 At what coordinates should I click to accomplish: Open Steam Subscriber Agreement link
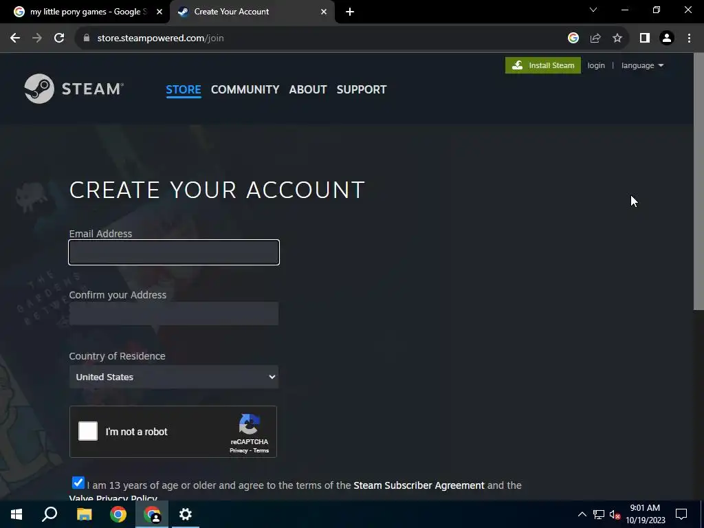419,485
